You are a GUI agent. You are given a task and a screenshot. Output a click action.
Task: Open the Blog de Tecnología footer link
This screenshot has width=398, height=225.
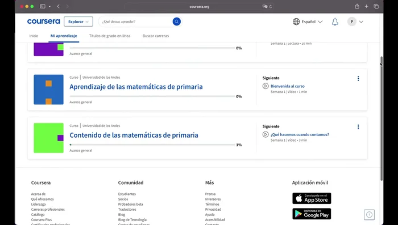pos(132,219)
